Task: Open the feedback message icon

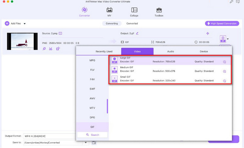Action: [x=238, y=2]
